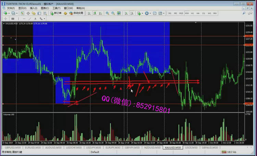Click the tile windows icon
The image size is (257, 156).
[x=118, y=13]
